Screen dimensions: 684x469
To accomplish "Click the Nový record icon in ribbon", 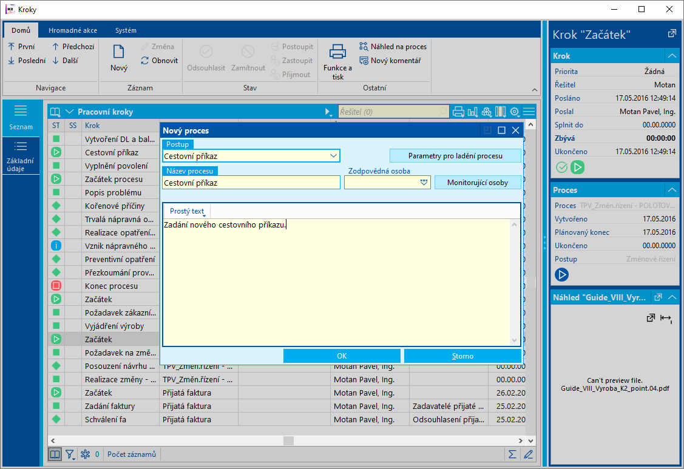I will click(119, 53).
